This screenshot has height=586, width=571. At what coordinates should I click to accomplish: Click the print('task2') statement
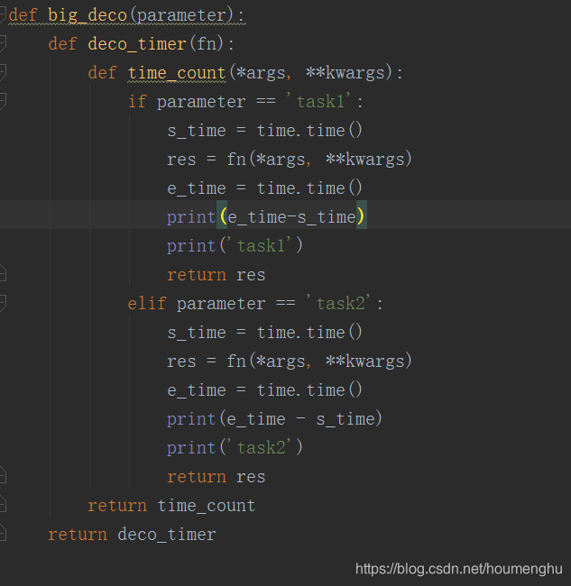pos(235,448)
